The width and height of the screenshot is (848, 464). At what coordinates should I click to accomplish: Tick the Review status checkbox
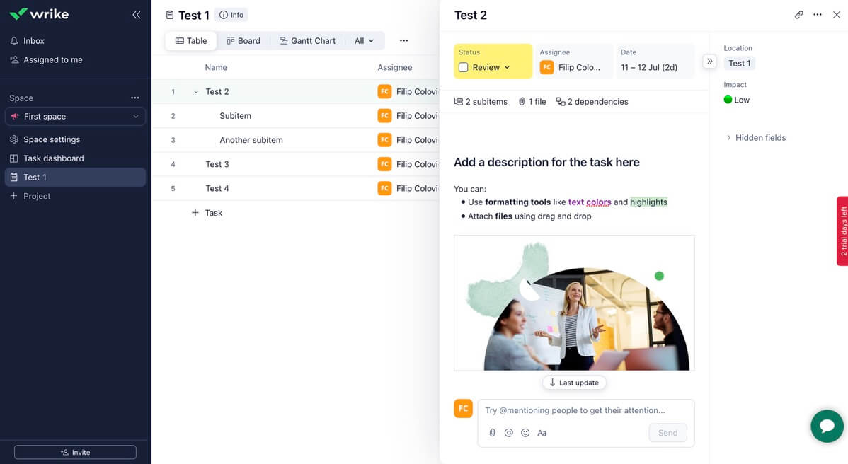pyautogui.click(x=463, y=67)
